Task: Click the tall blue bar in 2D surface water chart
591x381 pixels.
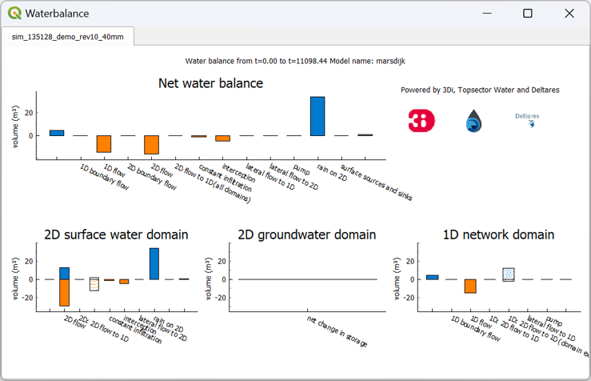Action: click(154, 263)
